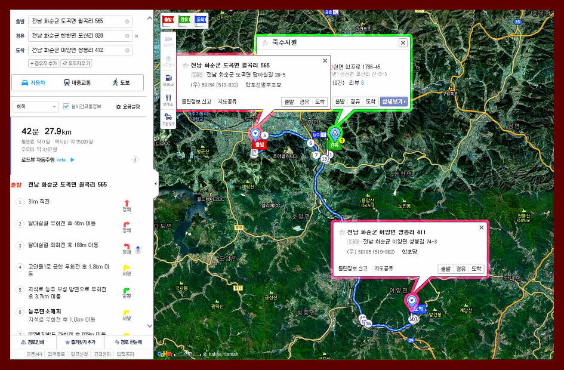Screen dimensions: 564x370
Task: Select the 대중교통 (transit) tab
Action: pyautogui.click(x=78, y=83)
